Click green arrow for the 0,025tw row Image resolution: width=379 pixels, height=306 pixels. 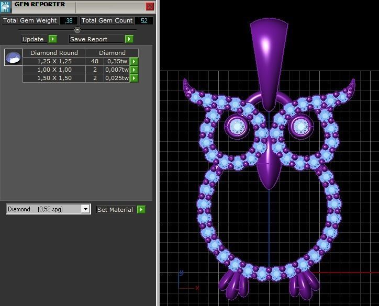134,78
